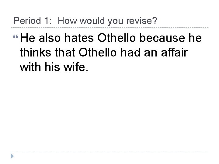
Task: Click the word "wife" on the last line
Action: click(x=72, y=67)
